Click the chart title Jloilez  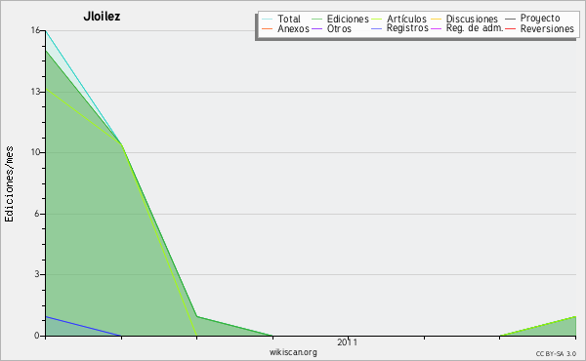coord(102,17)
